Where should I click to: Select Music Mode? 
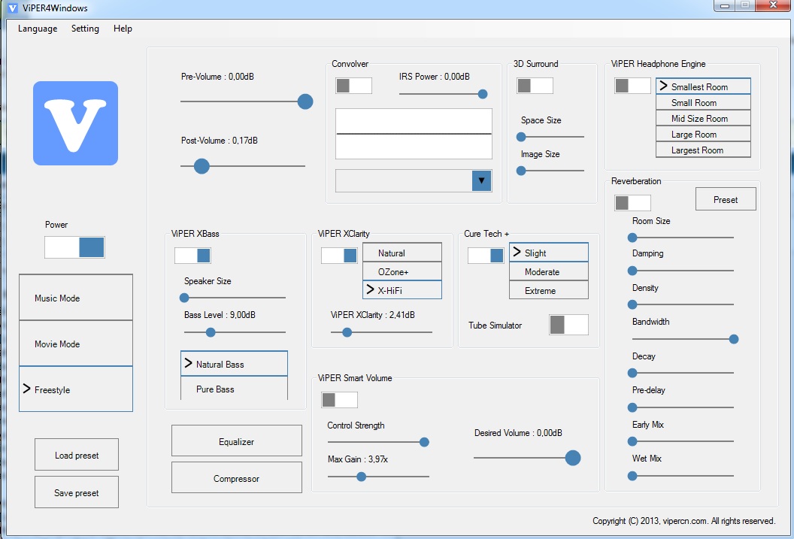[x=76, y=298]
